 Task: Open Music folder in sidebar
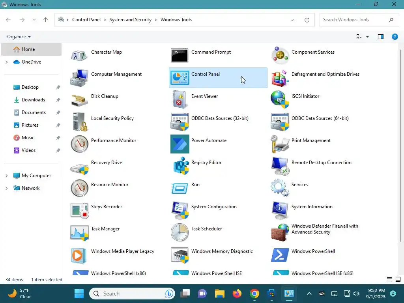click(x=28, y=138)
